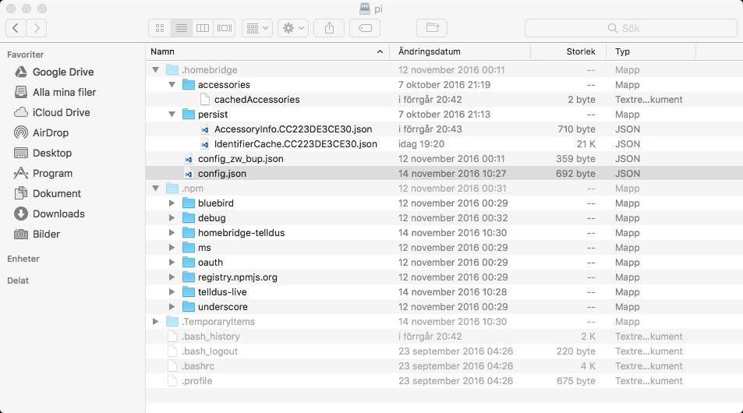Collapse the accessories folder

(172, 85)
